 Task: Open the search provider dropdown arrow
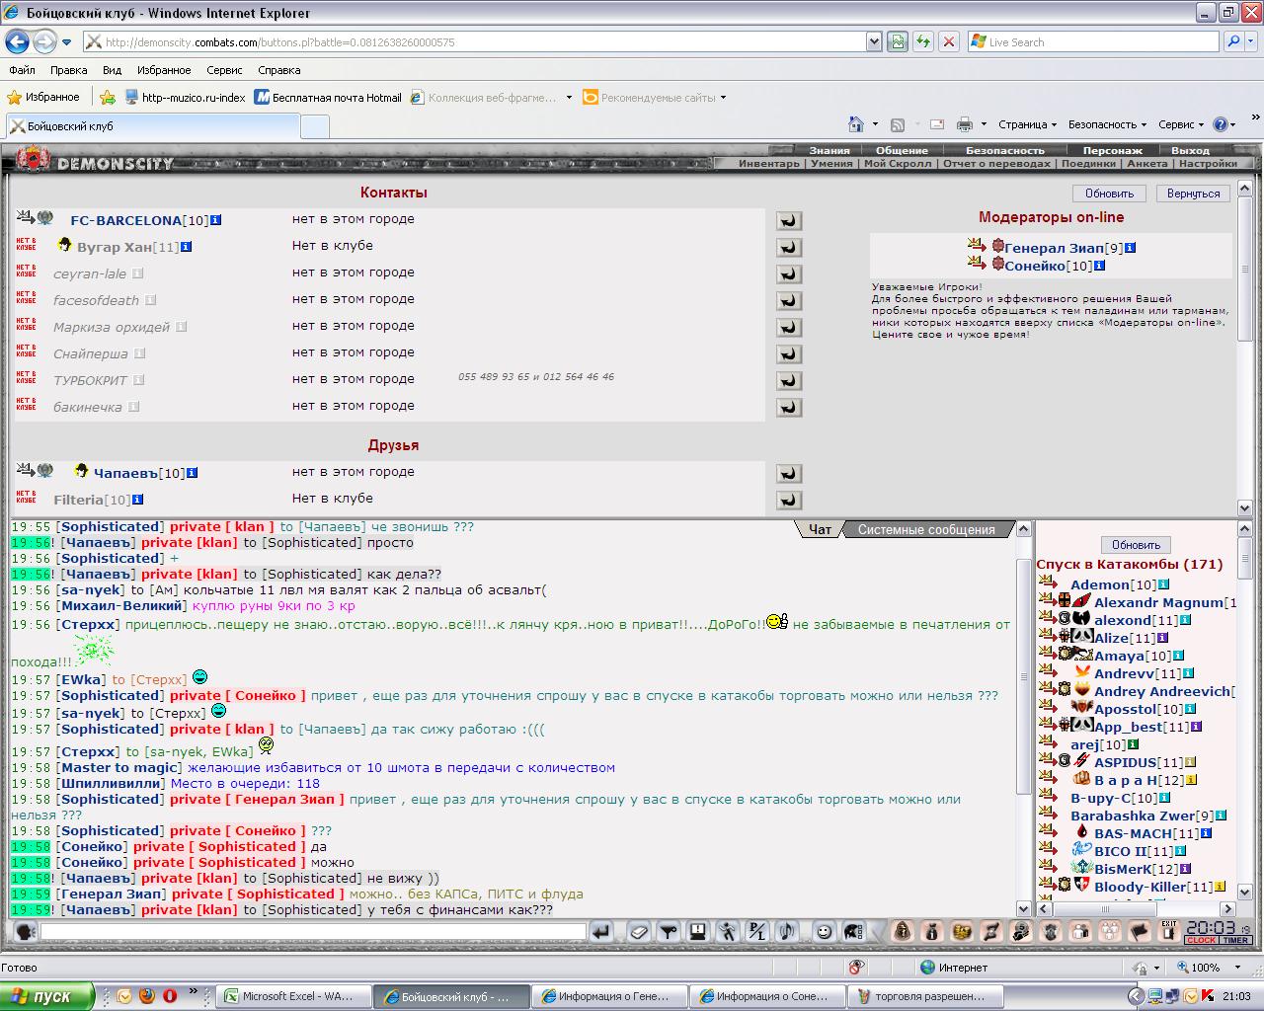[1252, 41]
